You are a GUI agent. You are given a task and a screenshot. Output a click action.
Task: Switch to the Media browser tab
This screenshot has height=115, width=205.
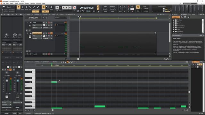[176, 14]
